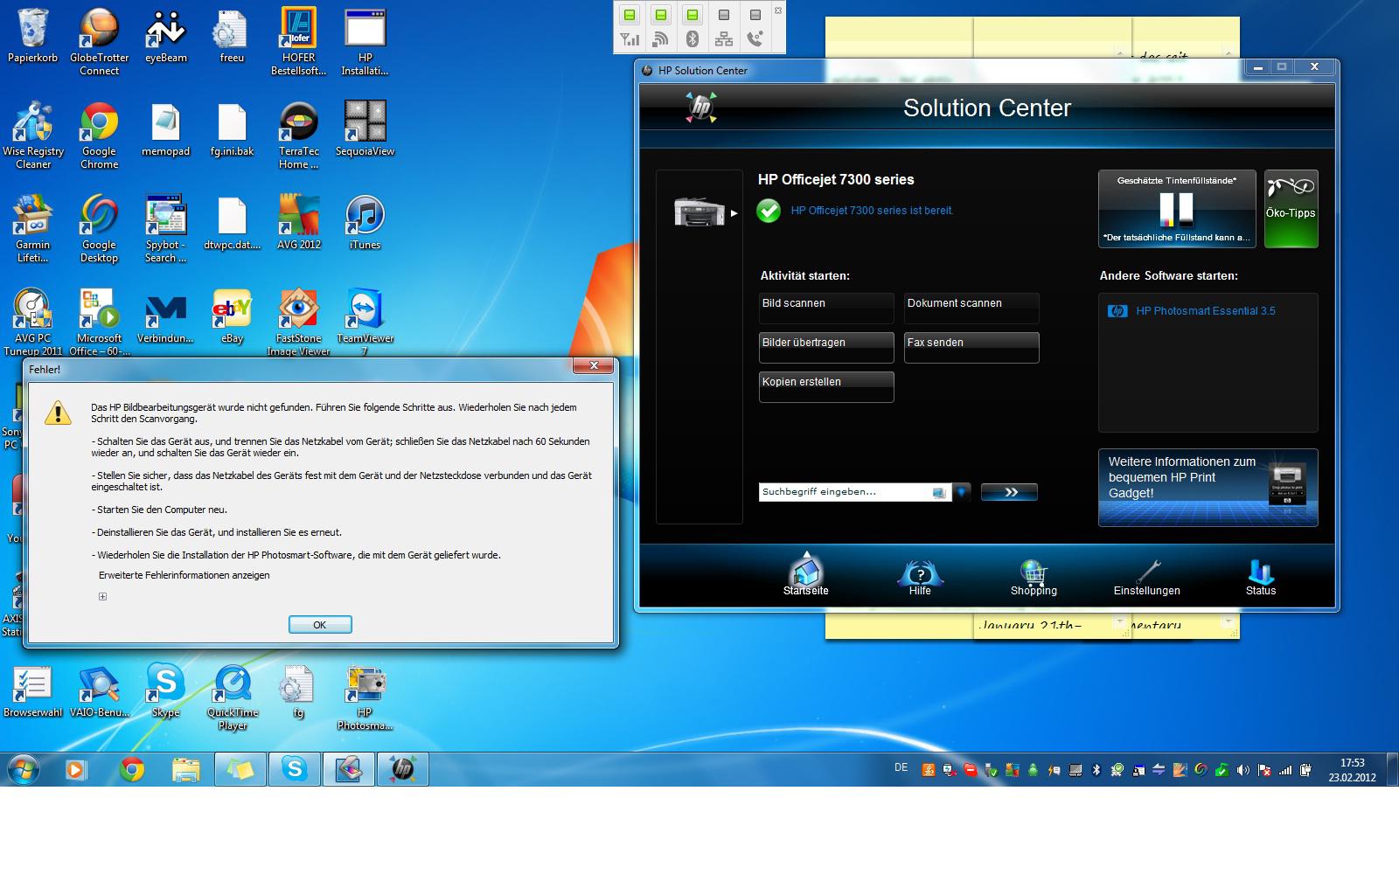Open HP Photosmart desktop shortcut

click(365, 697)
